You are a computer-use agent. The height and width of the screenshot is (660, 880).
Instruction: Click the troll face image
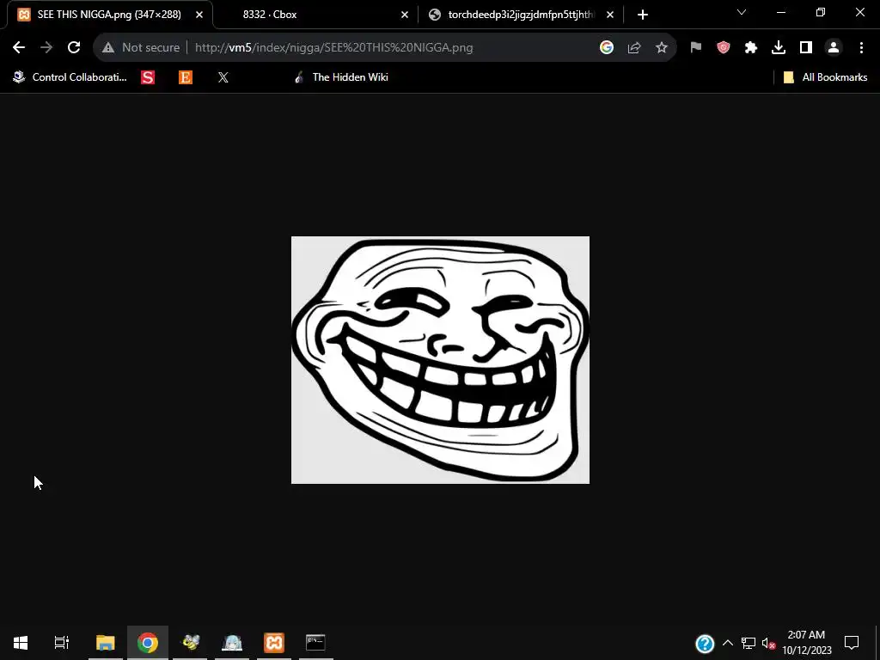coord(441,360)
